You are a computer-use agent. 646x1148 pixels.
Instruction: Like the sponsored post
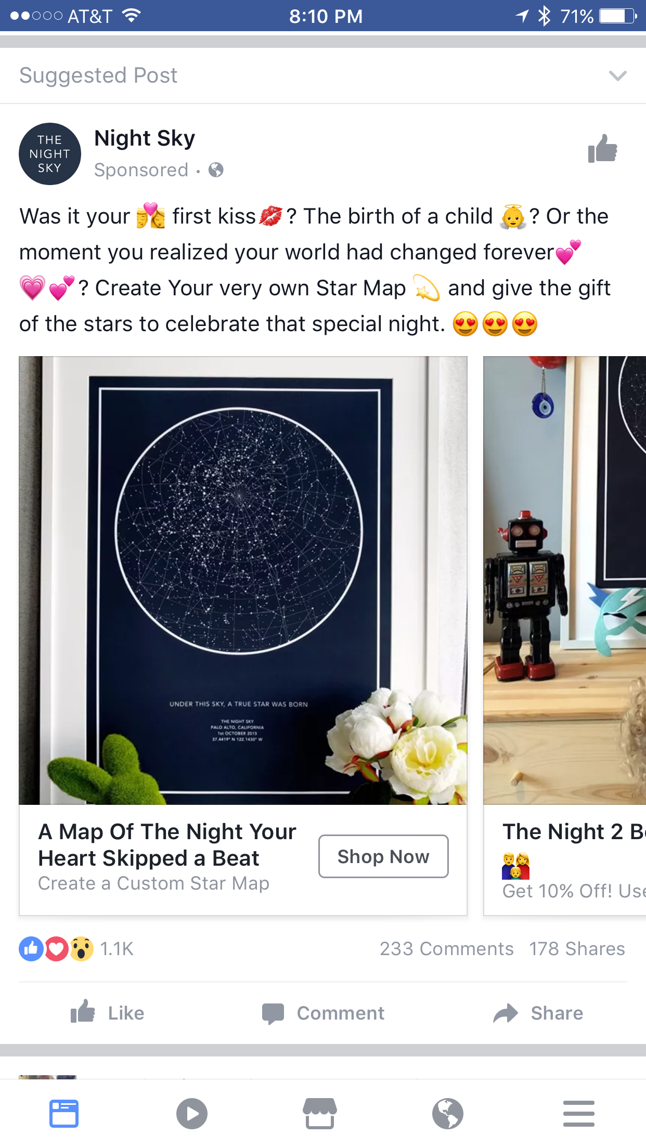click(x=108, y=1013)
